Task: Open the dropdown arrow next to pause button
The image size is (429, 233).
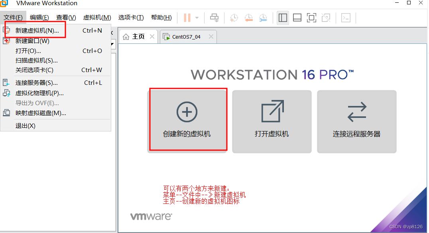Action: [197, 18]
